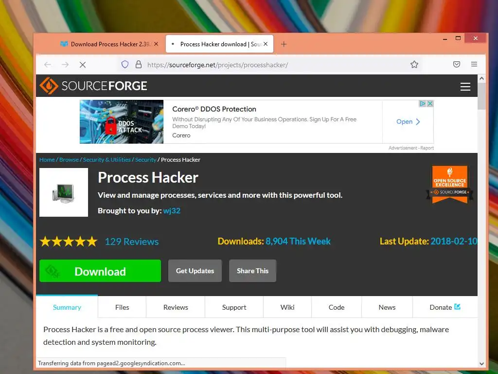Click the Process Hacker project icon
Image resolution: width=498 pixels, height=374 pixels.
64,192
